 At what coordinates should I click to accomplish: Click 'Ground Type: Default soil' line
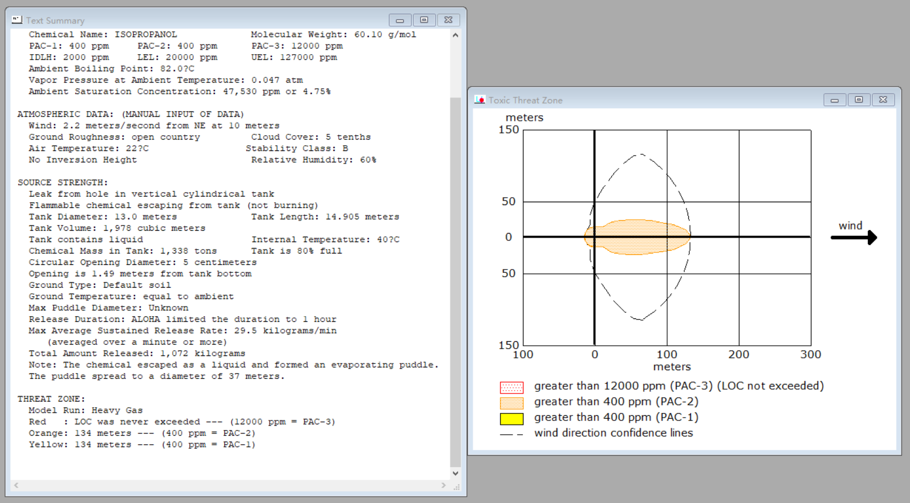[x=100, y=285]
